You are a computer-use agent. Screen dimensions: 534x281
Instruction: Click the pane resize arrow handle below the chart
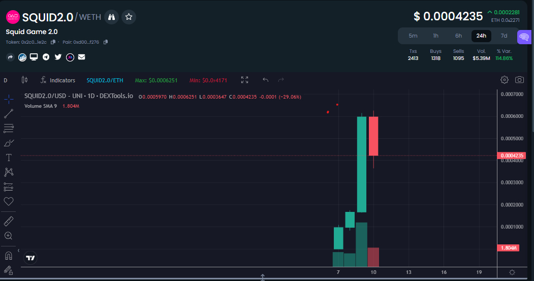click(263, 277)
